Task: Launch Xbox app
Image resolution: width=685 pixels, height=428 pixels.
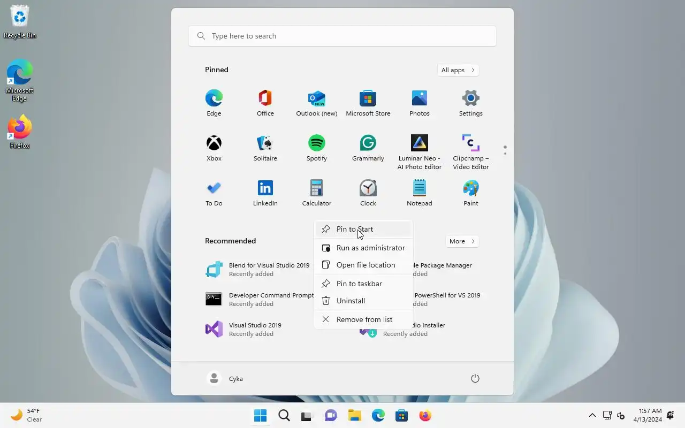Action: [214, 148]
